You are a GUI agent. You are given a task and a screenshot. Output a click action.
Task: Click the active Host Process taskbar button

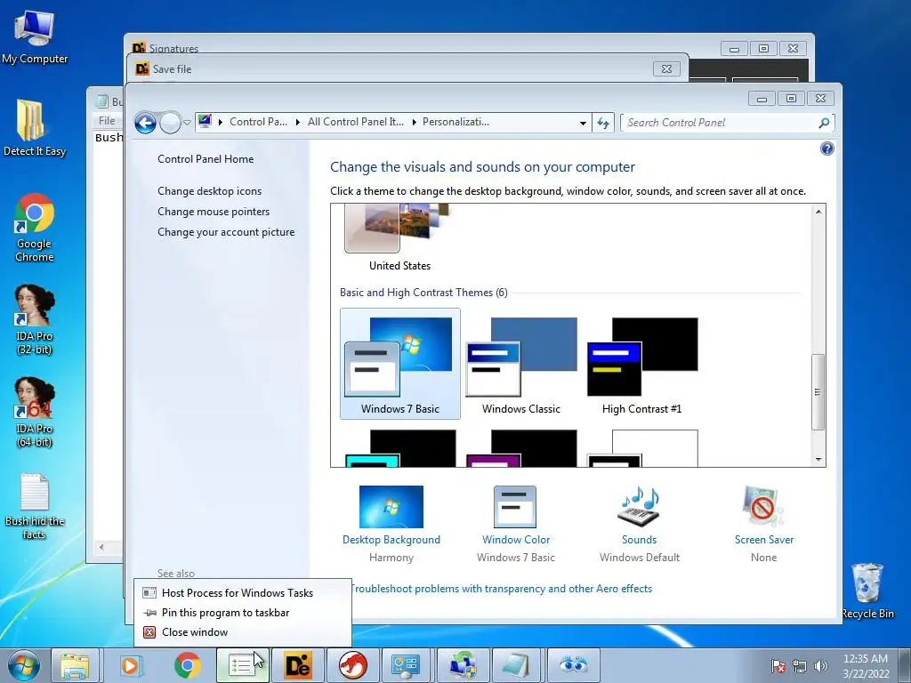pos(243,665)
